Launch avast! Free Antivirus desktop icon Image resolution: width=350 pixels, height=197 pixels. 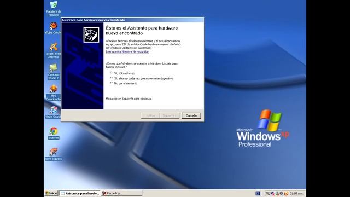(x=54, y=51)
